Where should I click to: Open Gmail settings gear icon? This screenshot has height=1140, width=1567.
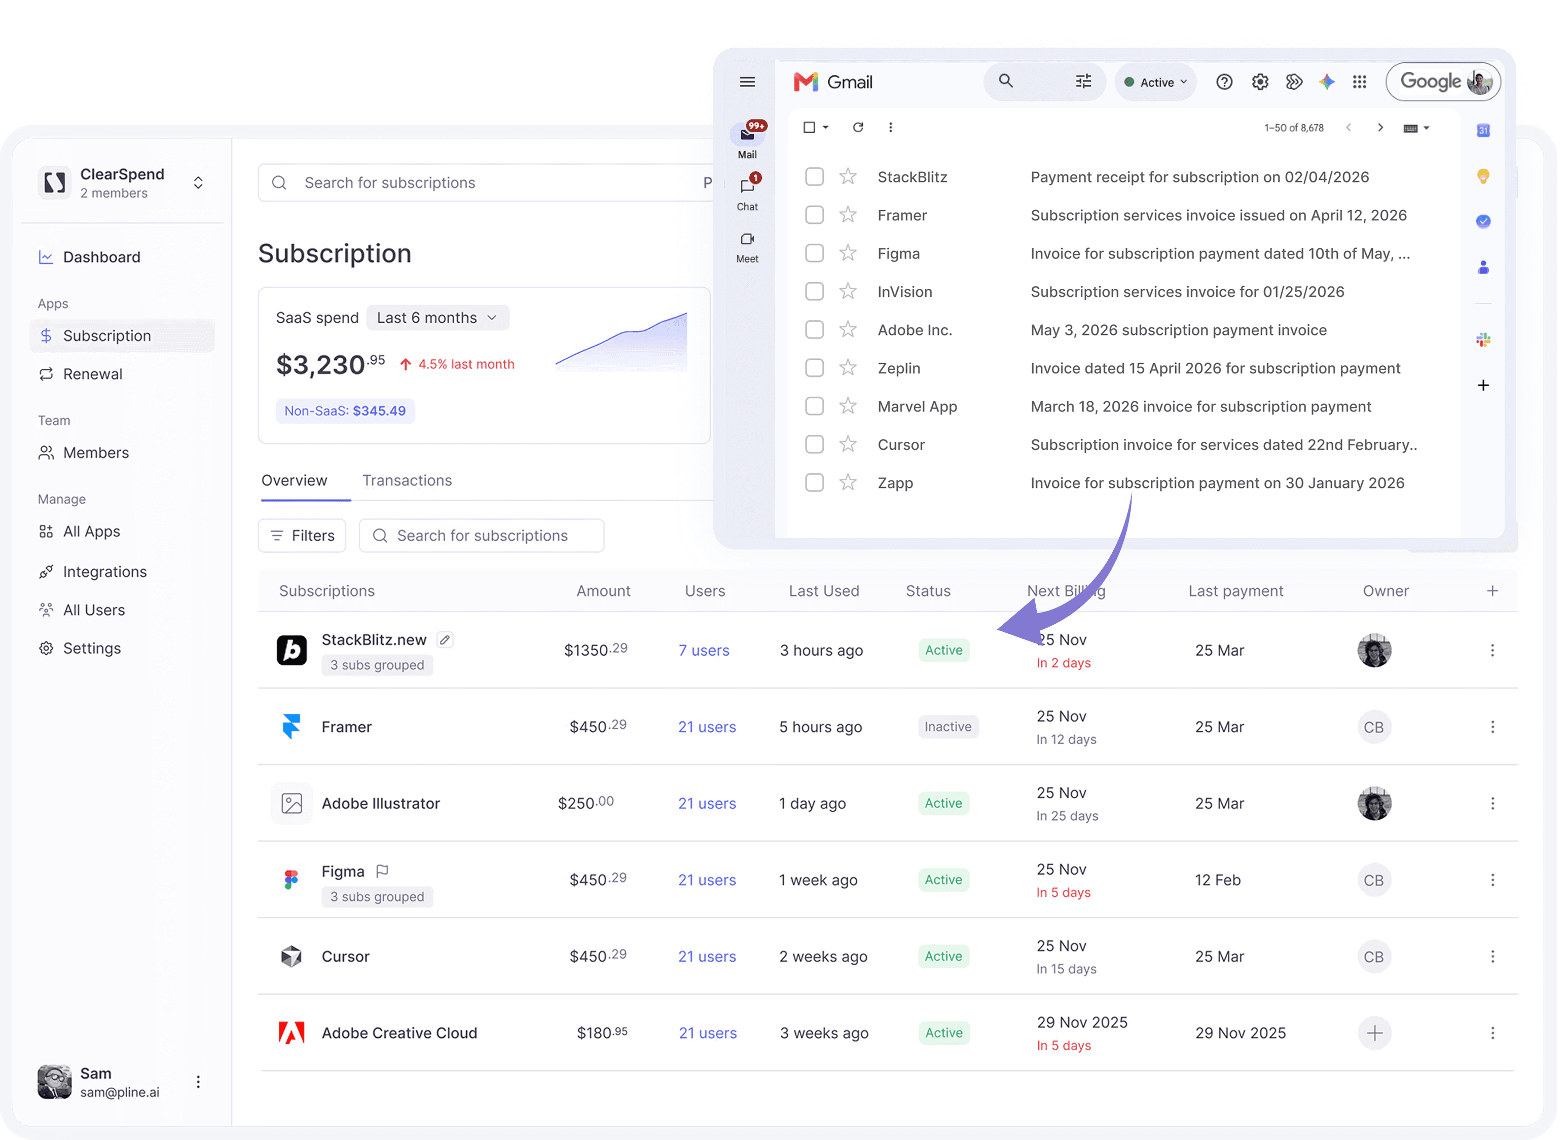[x=1260, y=82]
